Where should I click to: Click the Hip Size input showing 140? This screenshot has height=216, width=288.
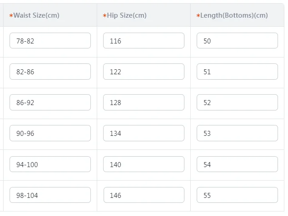(144, 164)
